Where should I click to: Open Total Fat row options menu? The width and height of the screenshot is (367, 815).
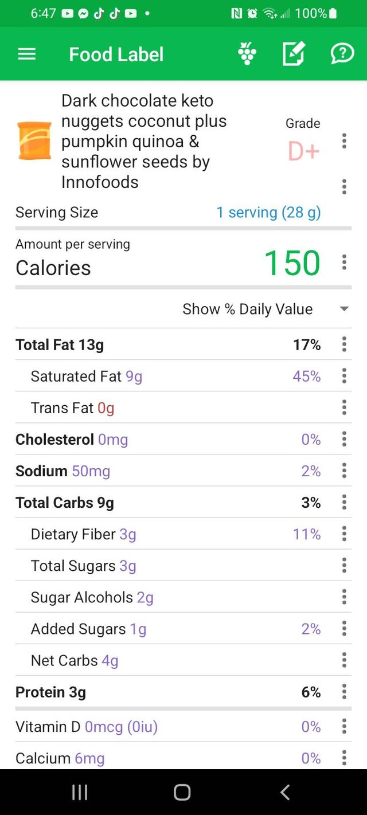pyautogui.click(x=344, y=344)
